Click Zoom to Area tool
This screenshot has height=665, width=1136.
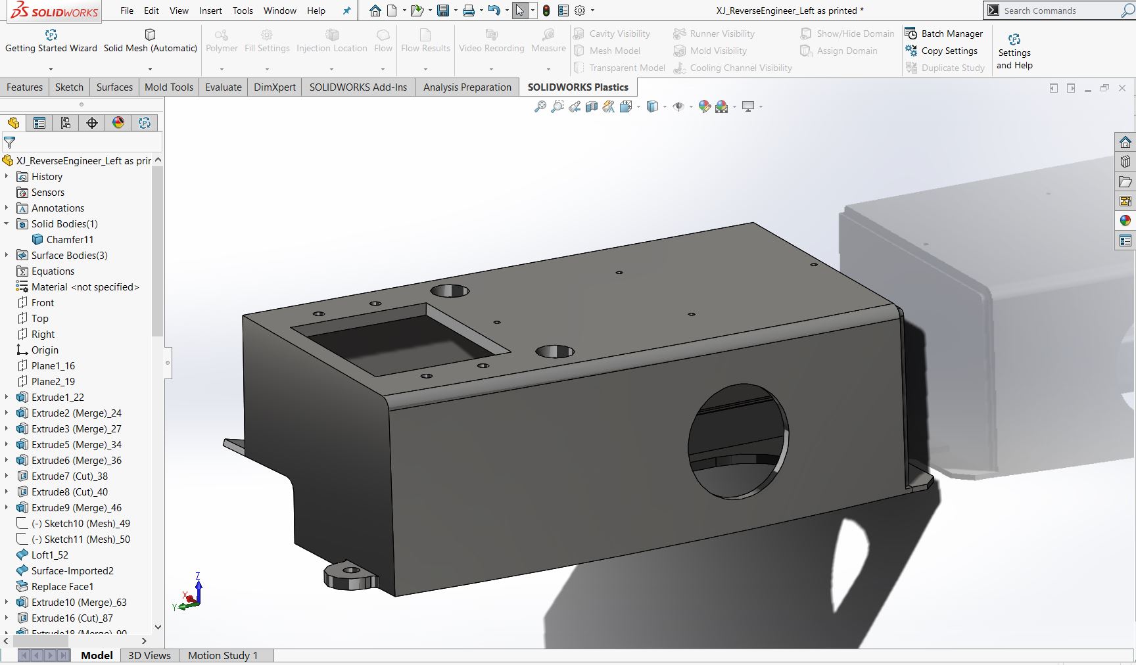click(x=557, y=106)
